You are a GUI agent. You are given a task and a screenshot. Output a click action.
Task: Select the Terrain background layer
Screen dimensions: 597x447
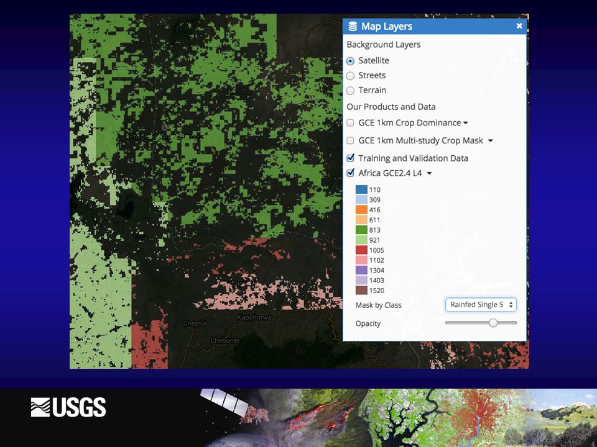pos(350,91)
